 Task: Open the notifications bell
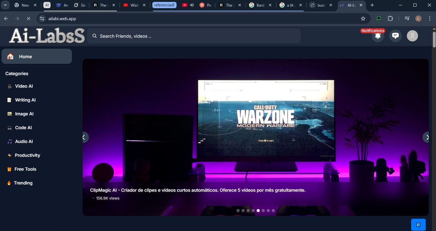tap(378, 36)
